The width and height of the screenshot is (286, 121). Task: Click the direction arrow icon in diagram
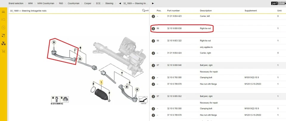pyautogui.click(x=143, y=100)
